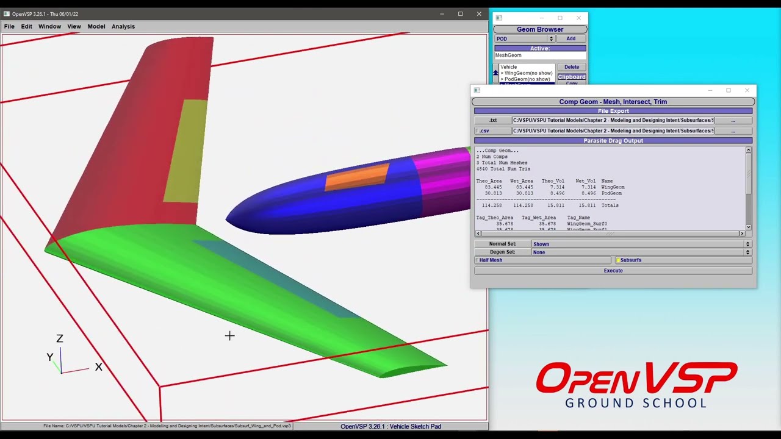This screenshot has height=439, width=781.
Task: Open the Degen Set dropdown
Action: tap(641, 252)
